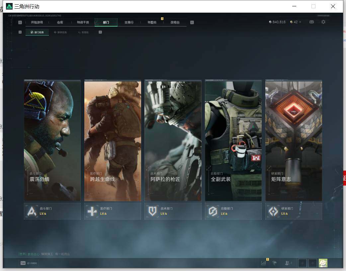Open settings with the gear icon
Screen dimensions: 346x271
coord(323,22)
